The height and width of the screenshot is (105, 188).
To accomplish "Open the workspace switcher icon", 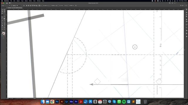I will 172,3.
